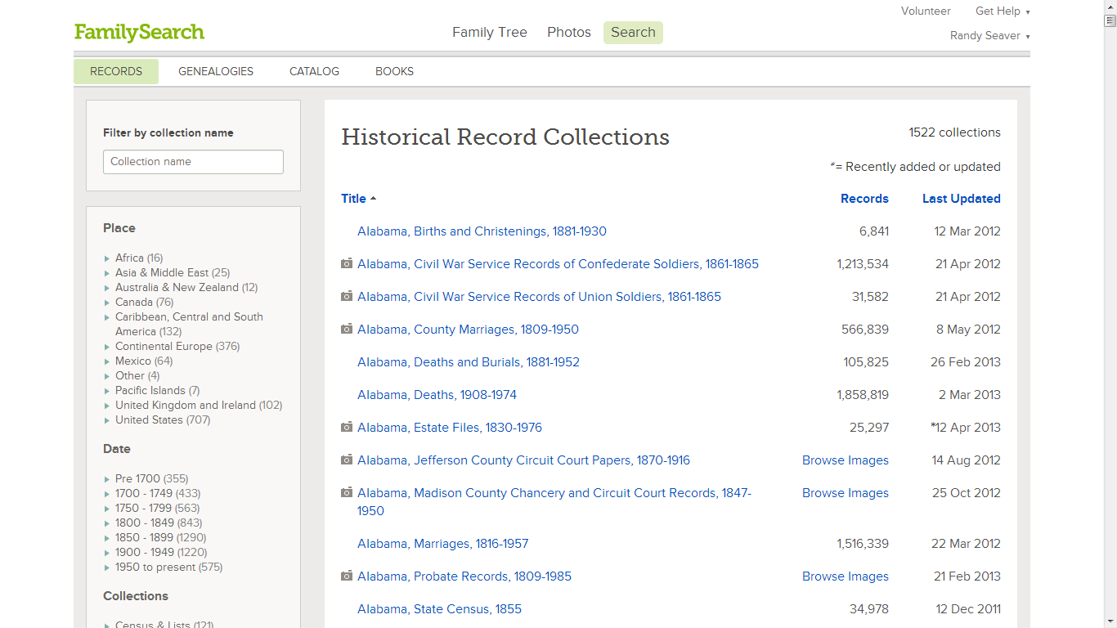Click the camera icon beside Jefferson County Circuit Court Papers

345,460
